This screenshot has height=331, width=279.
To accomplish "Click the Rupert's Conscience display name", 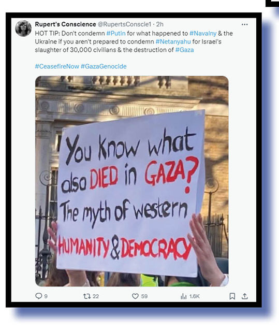I will click(x=65, y=24).
